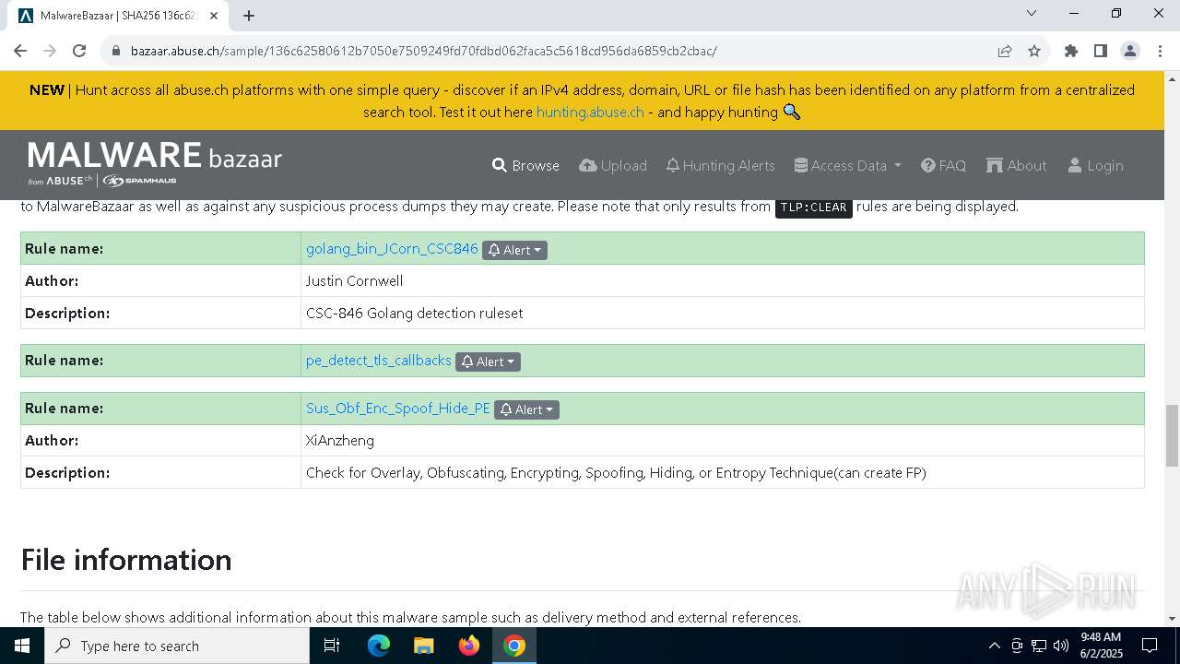This screenshot has width=1180, height=664.
Task: Expand Alert dropdown for pe_detect_tls_callbacks
Action: tap(488, 362)
